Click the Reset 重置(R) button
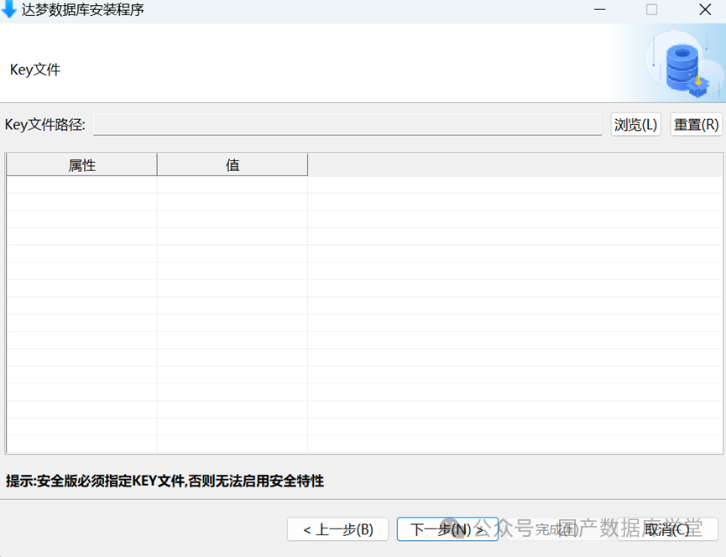The width and height of the screenshot is (726, 557). pos(696,124)
